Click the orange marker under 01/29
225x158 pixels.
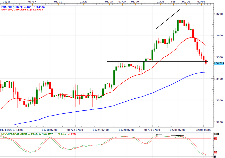pyautogui.click(x=135, y=4)
